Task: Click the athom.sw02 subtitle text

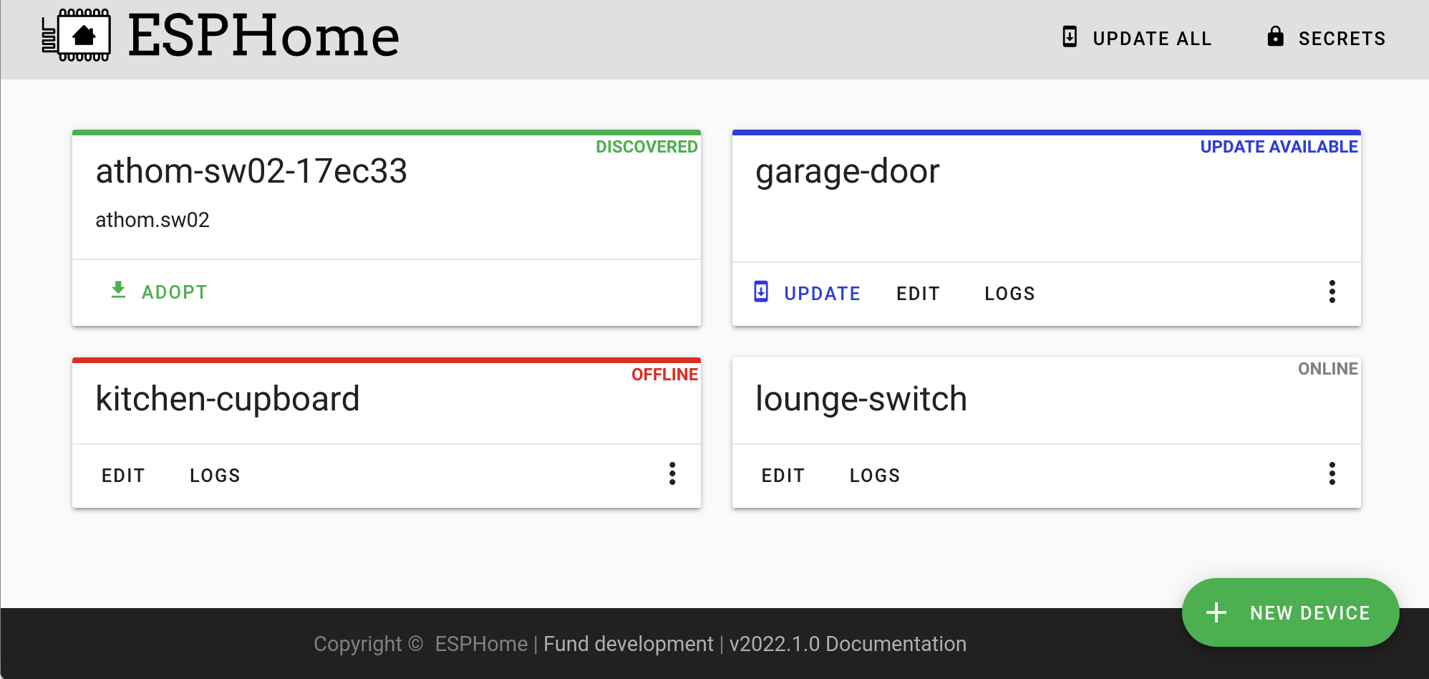Action: (152, 220)
